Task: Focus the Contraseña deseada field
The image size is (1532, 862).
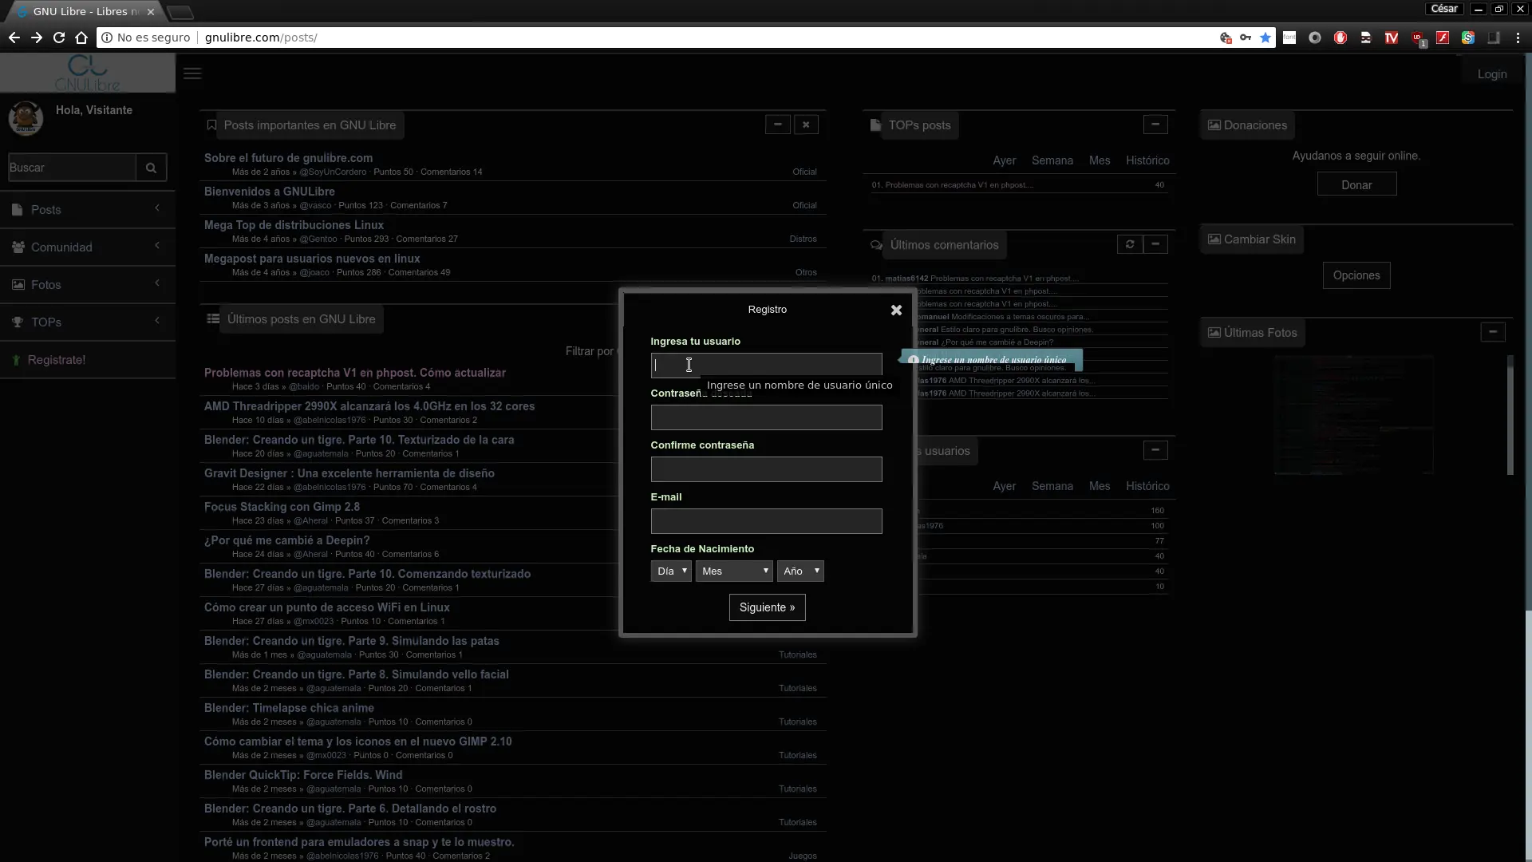Action: pyautogui.click(x=766, y=417)
